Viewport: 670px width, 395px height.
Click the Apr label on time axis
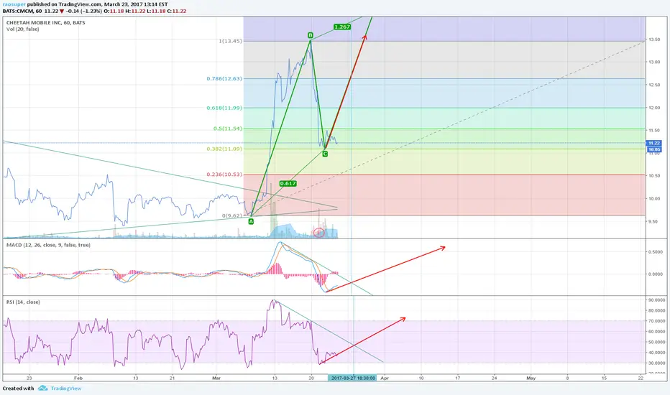[x=385, y=378]
